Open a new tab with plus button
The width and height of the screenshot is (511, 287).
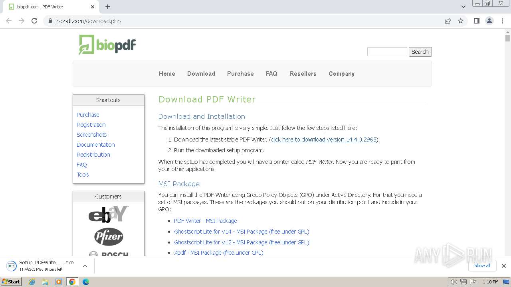(108, 7)
